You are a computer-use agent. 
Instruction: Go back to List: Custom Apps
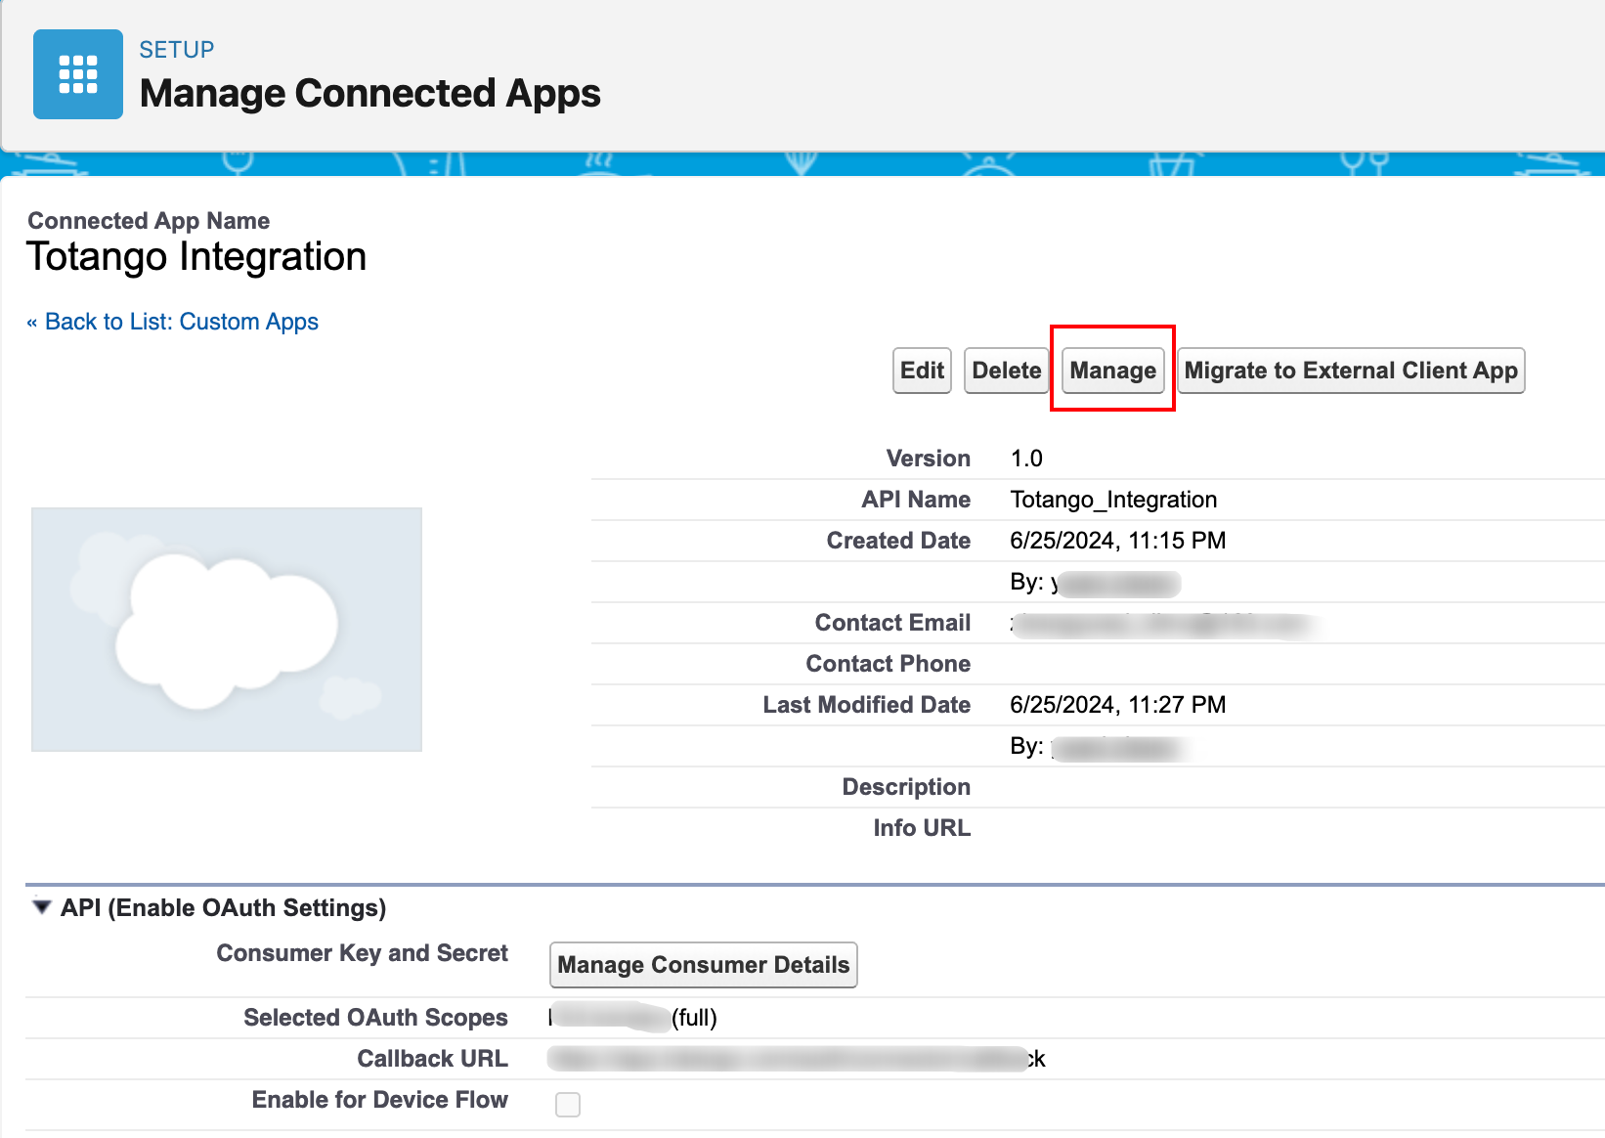(x=181, y=322)
